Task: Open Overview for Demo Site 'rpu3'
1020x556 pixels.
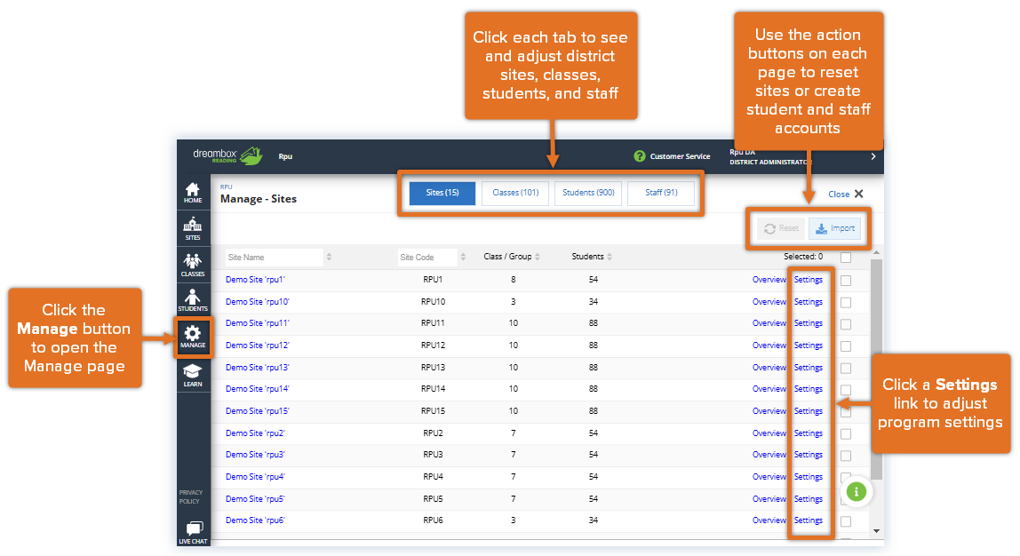Action: [769, 455]
